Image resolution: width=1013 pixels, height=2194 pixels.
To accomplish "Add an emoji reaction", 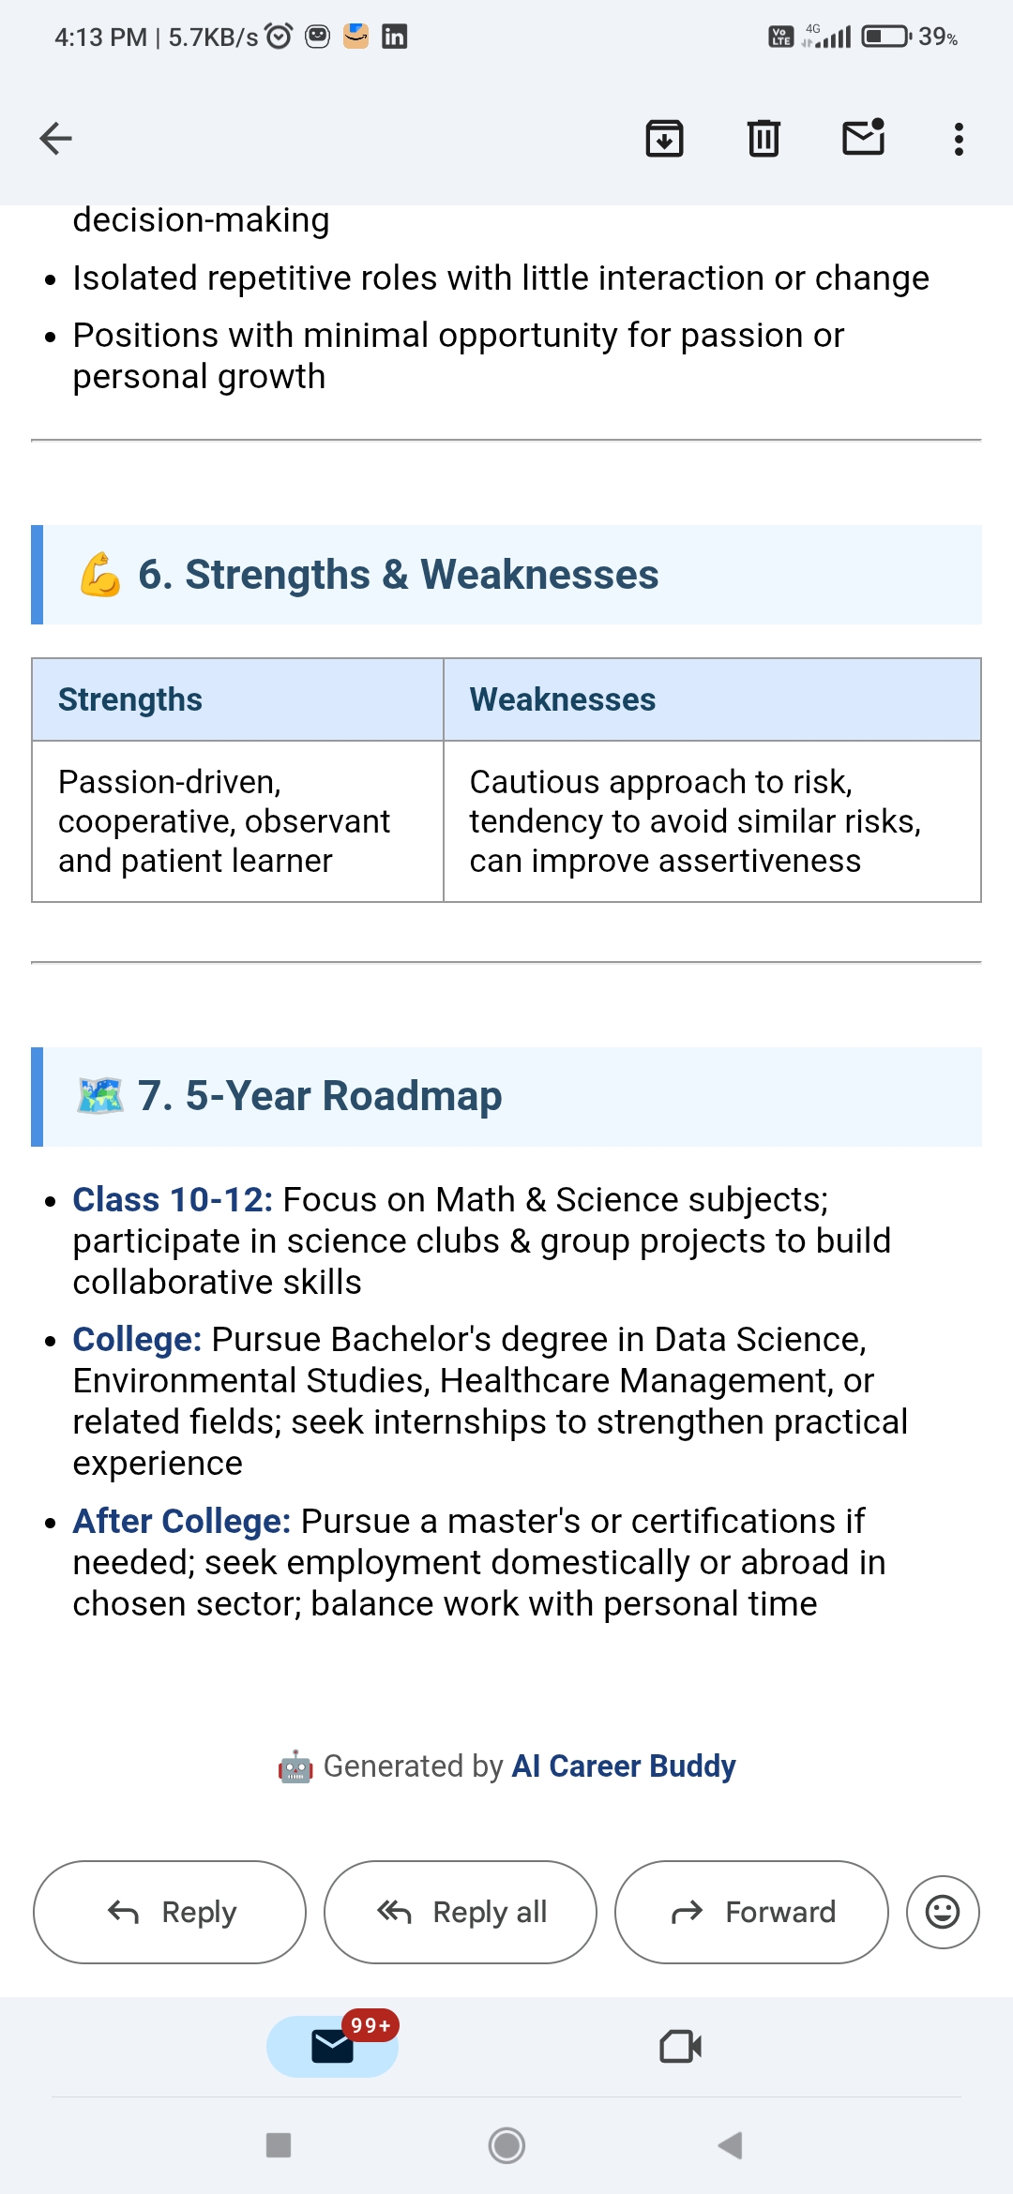I will click(943, 1912).
